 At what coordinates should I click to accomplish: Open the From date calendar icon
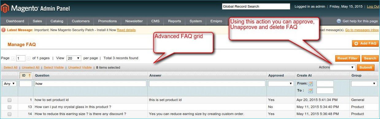click(310, 84)
